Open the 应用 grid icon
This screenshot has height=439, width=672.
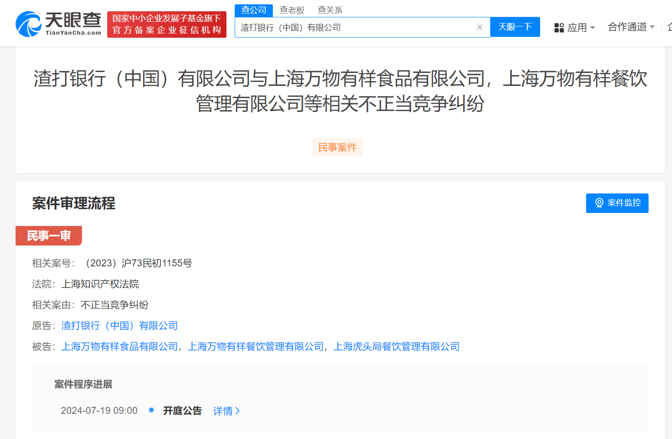559,28
